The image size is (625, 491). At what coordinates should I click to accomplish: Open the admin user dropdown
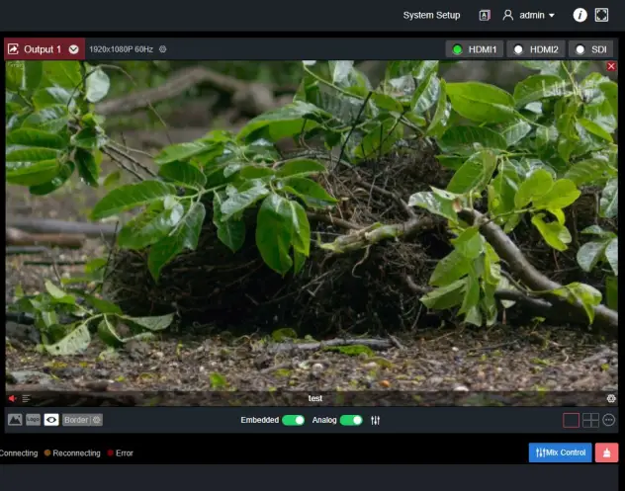click(x=530, y=15)
